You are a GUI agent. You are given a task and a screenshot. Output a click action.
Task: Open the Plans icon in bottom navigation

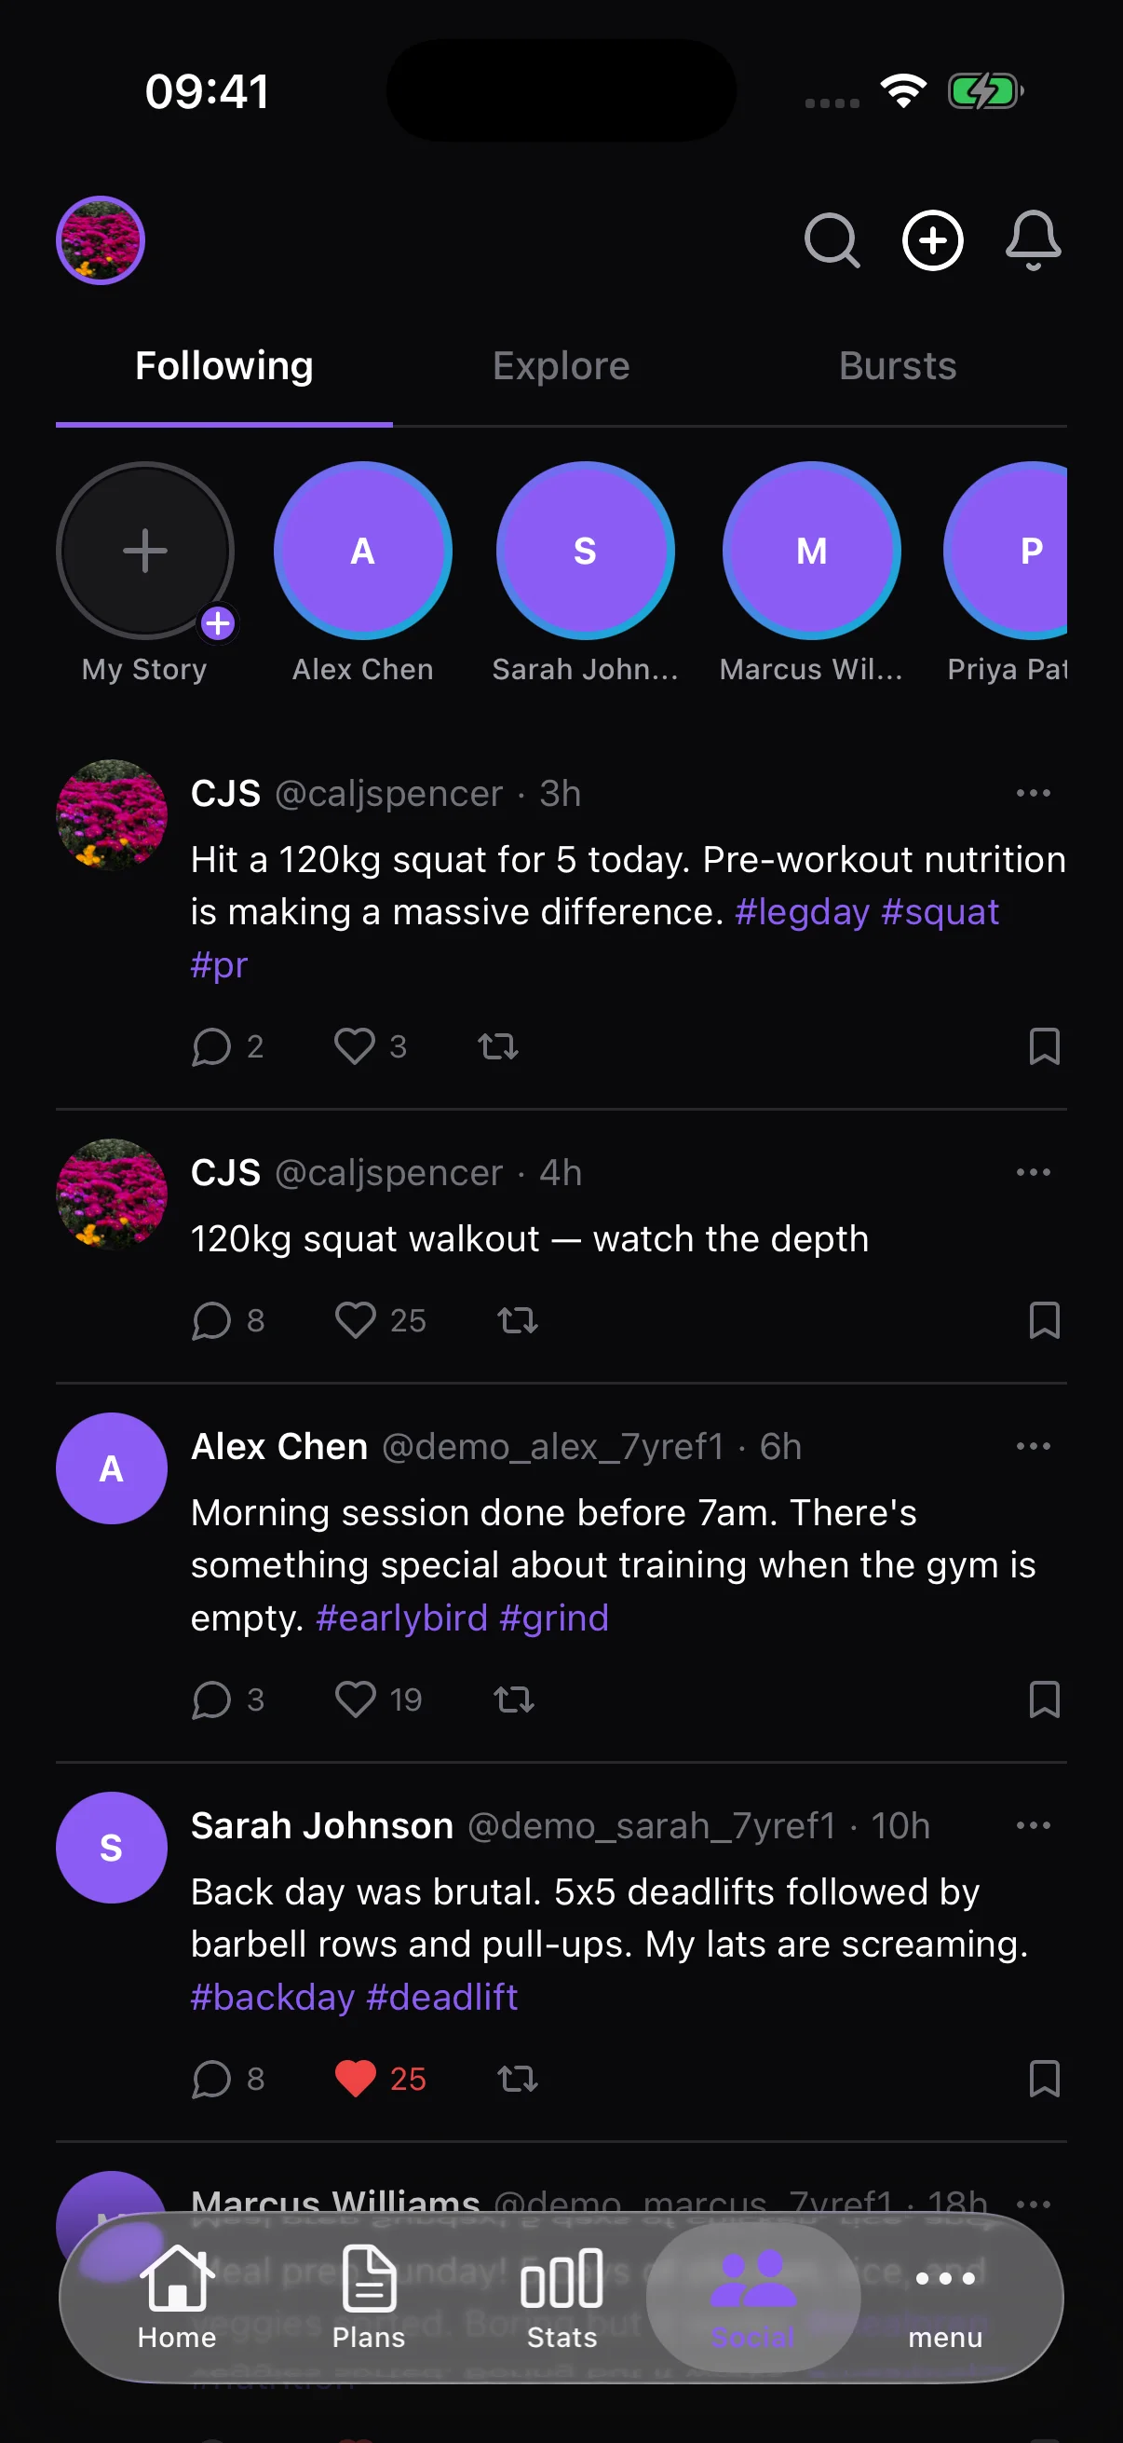pos(368,2295)
